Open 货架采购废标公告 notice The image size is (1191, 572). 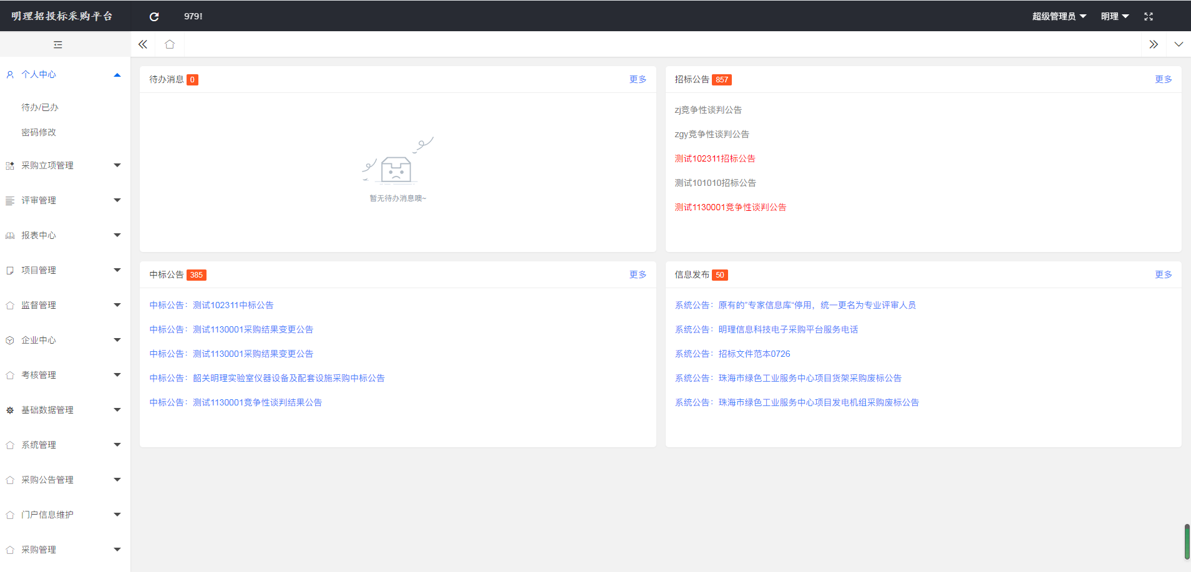[788, 378]
